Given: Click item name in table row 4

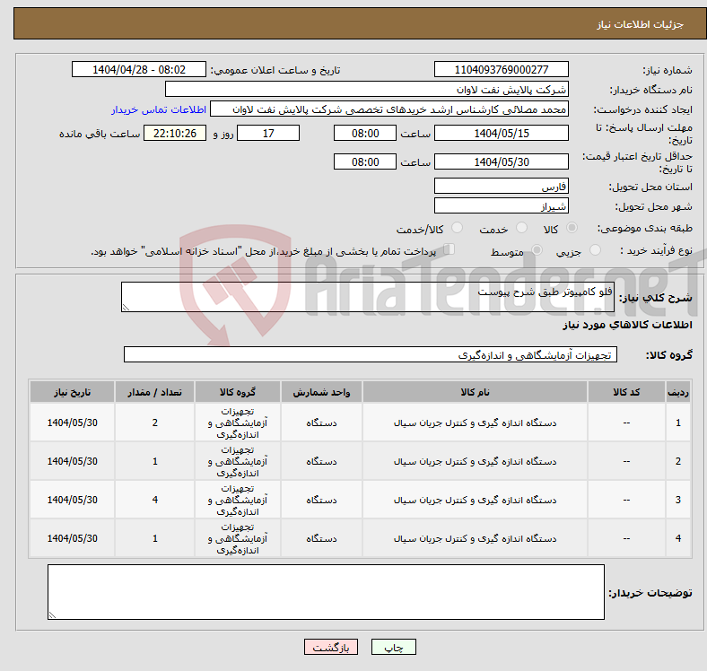Looking at the screenshot, I should [475, 538].
